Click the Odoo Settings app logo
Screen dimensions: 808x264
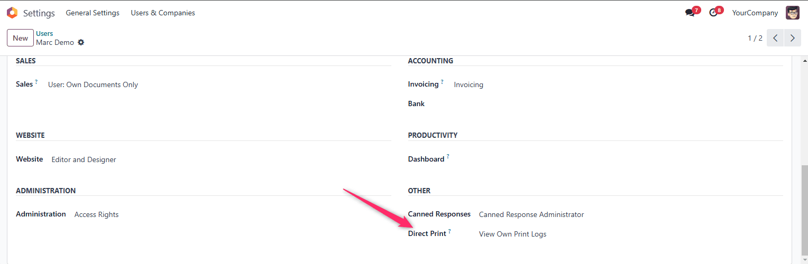pos(12,13)
